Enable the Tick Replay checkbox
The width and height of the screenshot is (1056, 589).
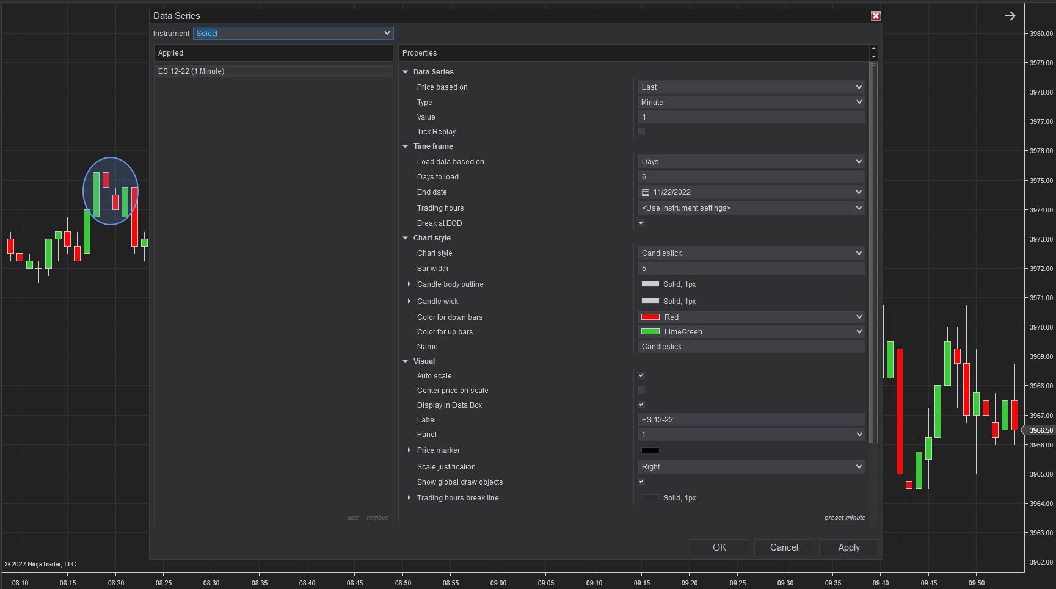coord(641,132)
